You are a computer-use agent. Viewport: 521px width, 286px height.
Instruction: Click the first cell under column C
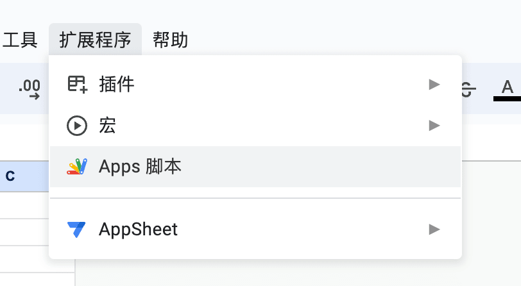coord(24,205)
